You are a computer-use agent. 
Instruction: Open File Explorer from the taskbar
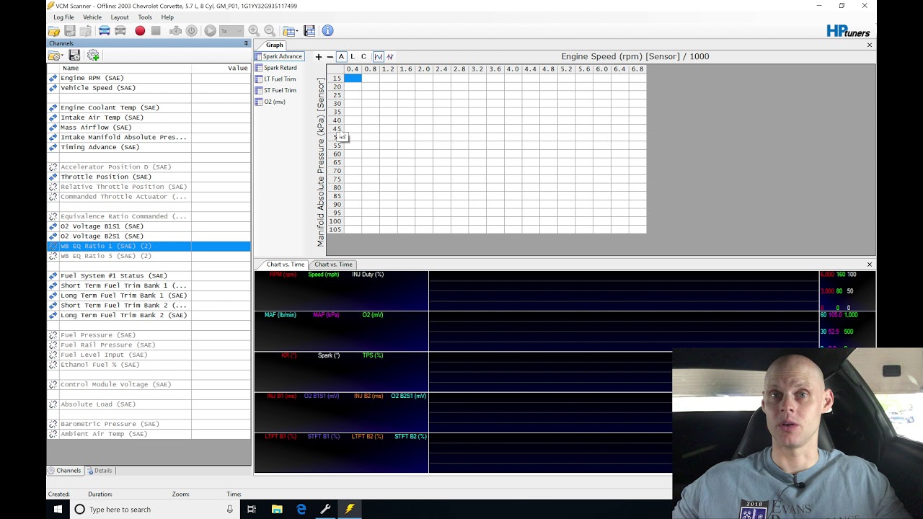tap(277, 510)
